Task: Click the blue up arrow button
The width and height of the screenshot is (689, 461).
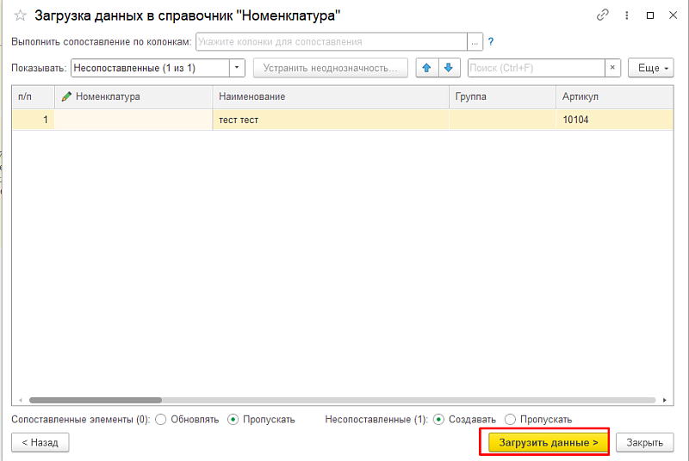Action: [x=427, y=68]
